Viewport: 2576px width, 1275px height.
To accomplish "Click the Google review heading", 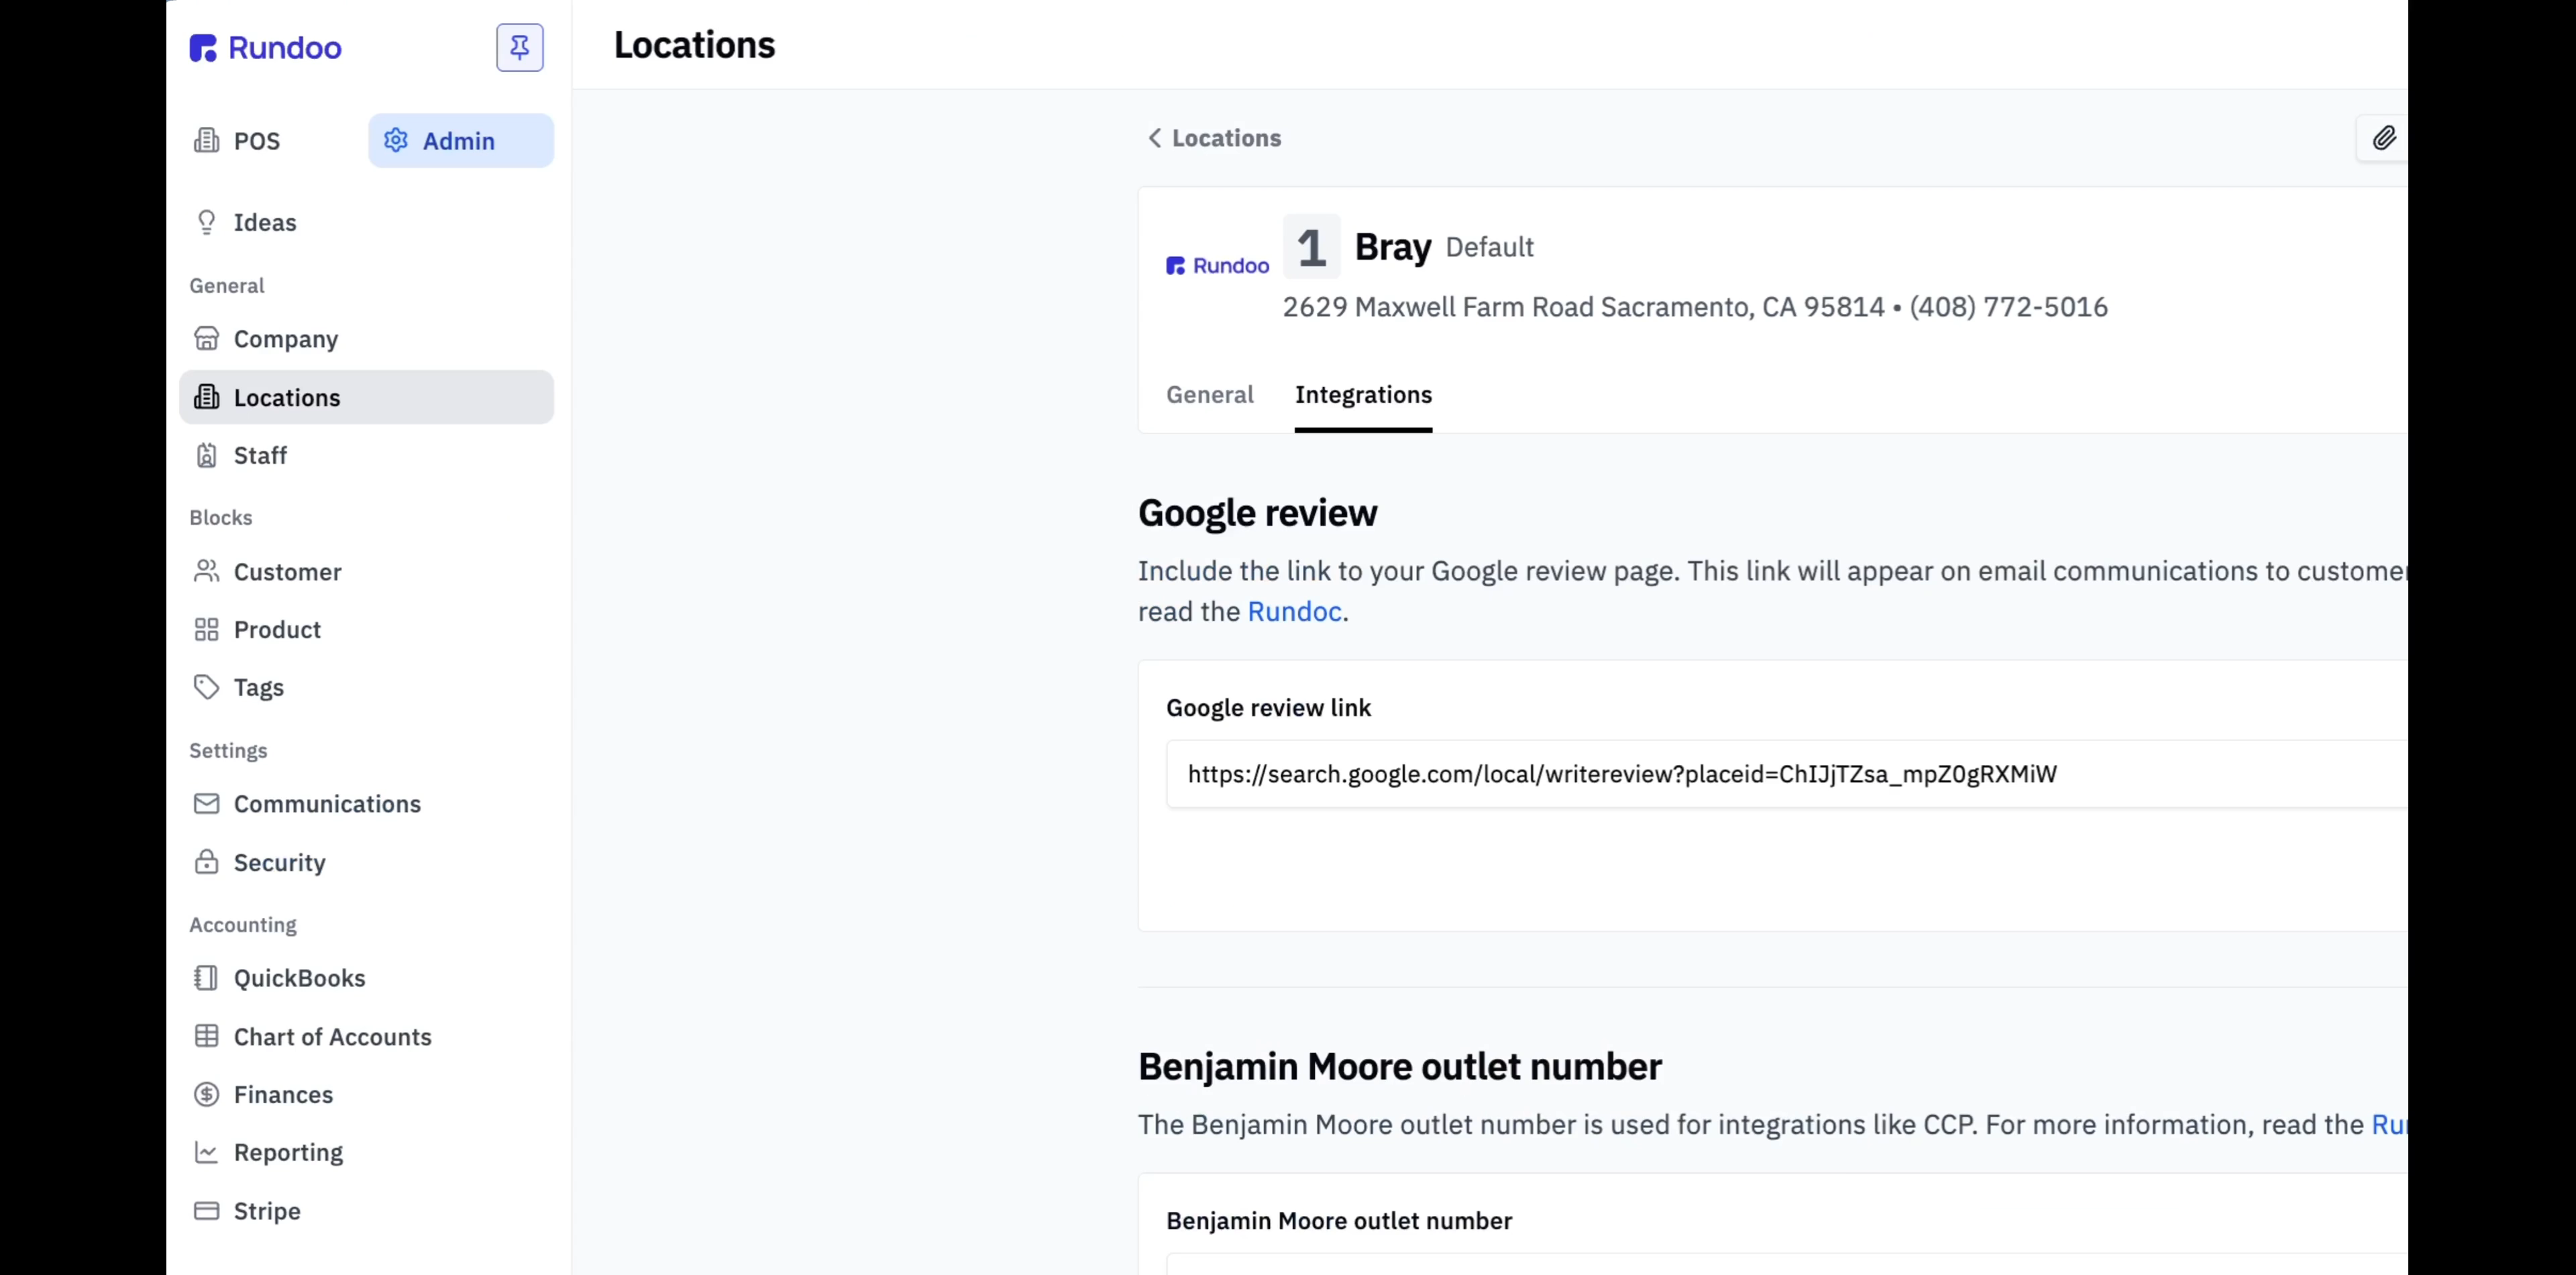I will pyautogui.click(x=1257, y=513).
